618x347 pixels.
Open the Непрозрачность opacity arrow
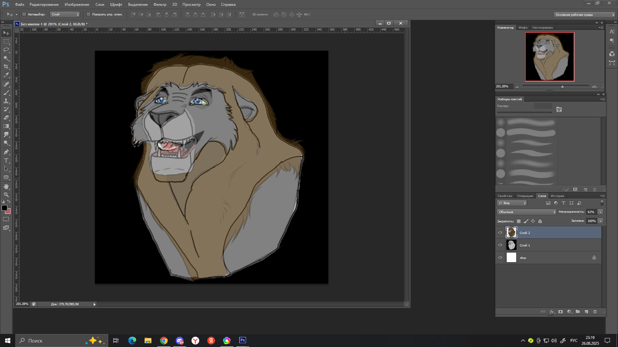pos(600,212)
